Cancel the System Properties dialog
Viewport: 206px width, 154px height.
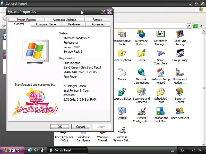tap(81, 127)
